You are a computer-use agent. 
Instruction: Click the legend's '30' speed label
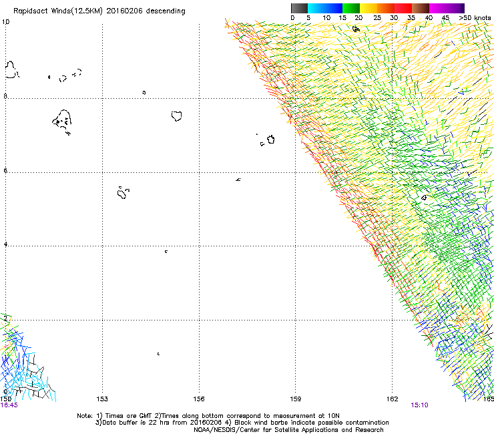pyautogui.click(x=394, y=18)
